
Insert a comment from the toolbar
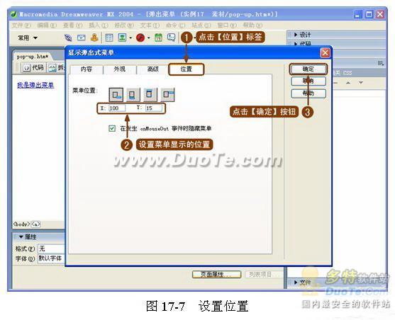click(x=172, y=38)
